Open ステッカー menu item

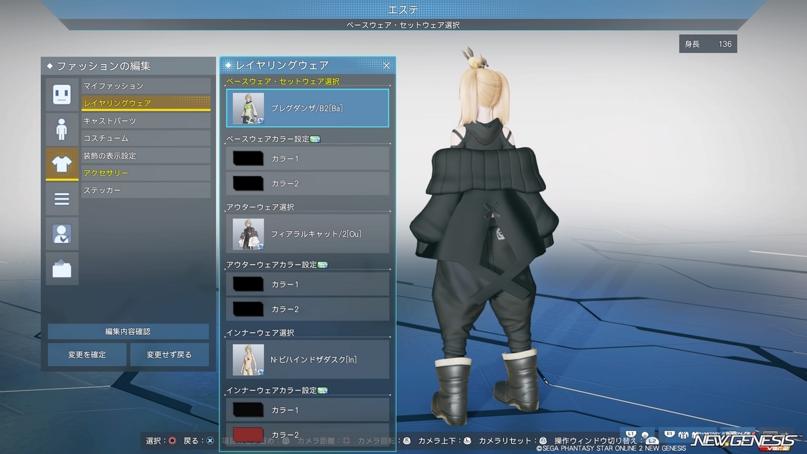click(x=146, y=191)
